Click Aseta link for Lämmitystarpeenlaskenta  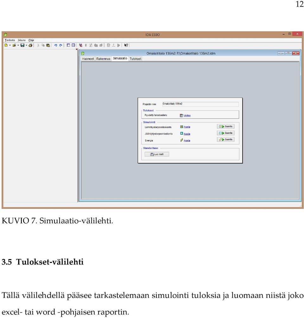coord(187,127)
